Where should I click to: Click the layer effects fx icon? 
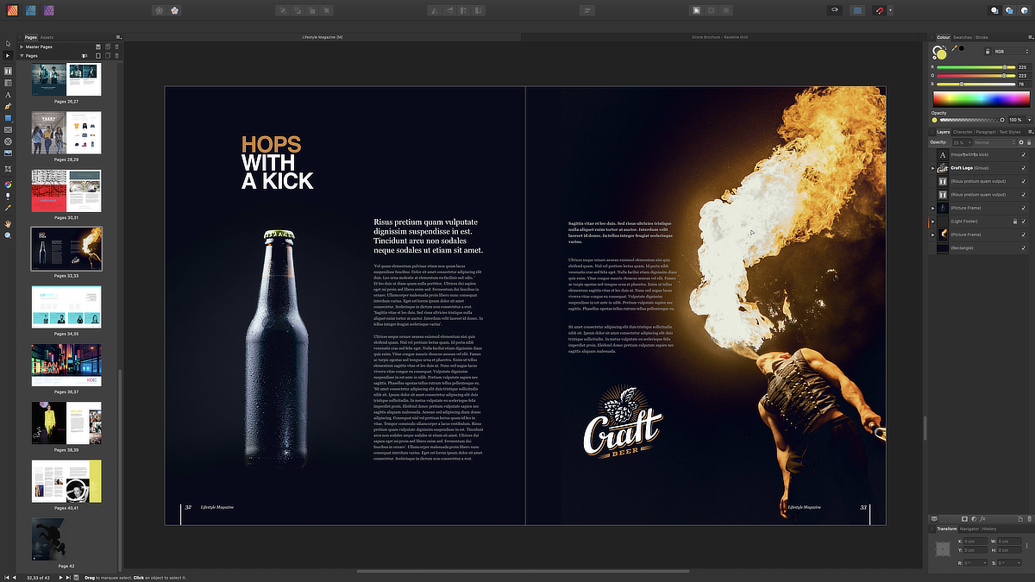(983, 518)
